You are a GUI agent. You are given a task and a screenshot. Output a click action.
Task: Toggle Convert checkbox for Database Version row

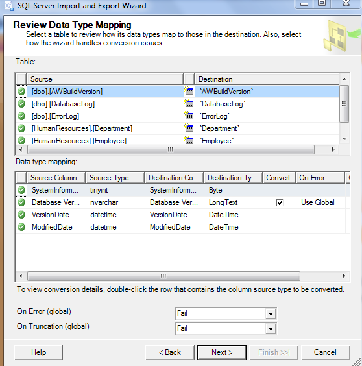280,202
